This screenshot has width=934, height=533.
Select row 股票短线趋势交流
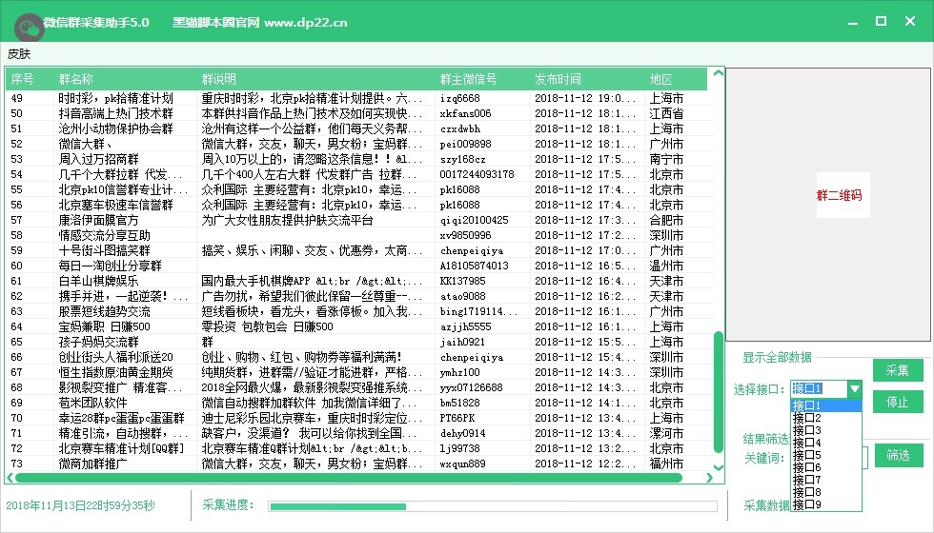[360, 312]
